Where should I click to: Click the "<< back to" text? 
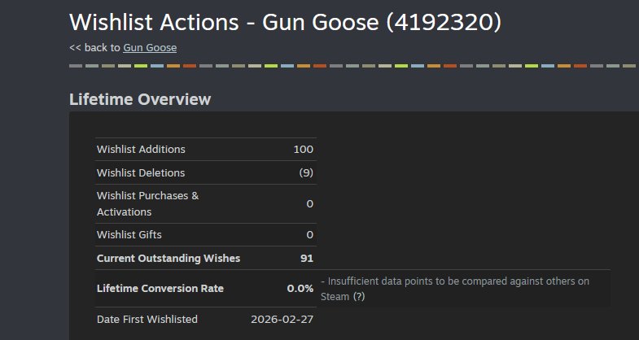point(94,48)
